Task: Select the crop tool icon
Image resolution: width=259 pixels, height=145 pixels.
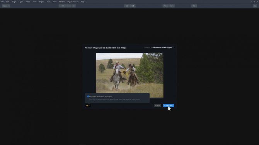Action: (194, 6)
